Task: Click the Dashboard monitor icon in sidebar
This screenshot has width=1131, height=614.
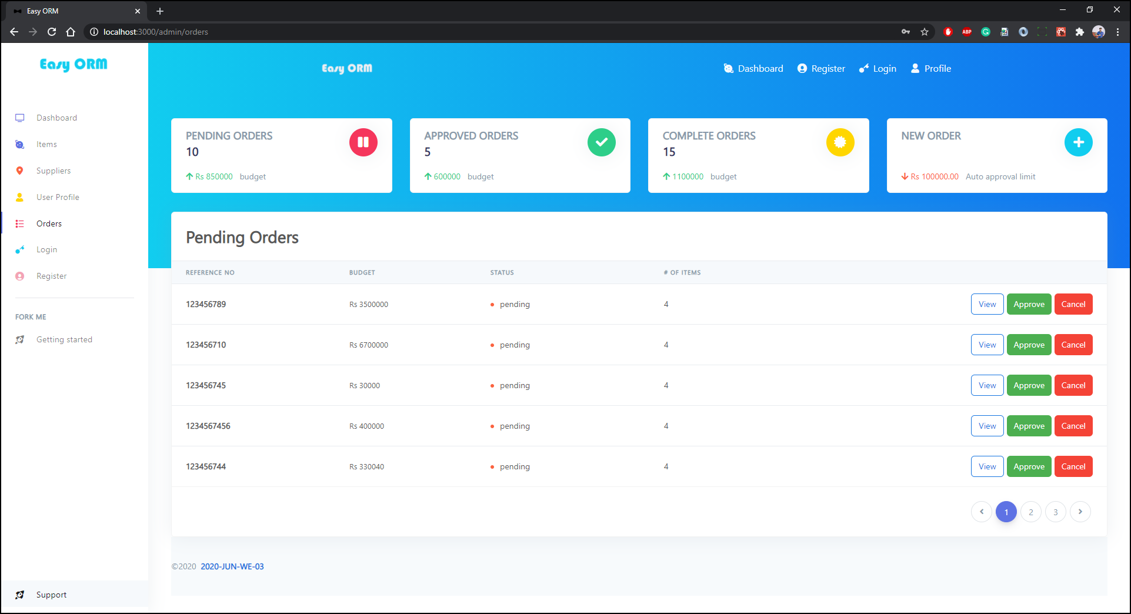Action: 20,118
